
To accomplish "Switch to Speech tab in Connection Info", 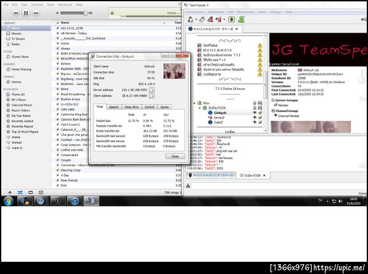I will 114,107.
